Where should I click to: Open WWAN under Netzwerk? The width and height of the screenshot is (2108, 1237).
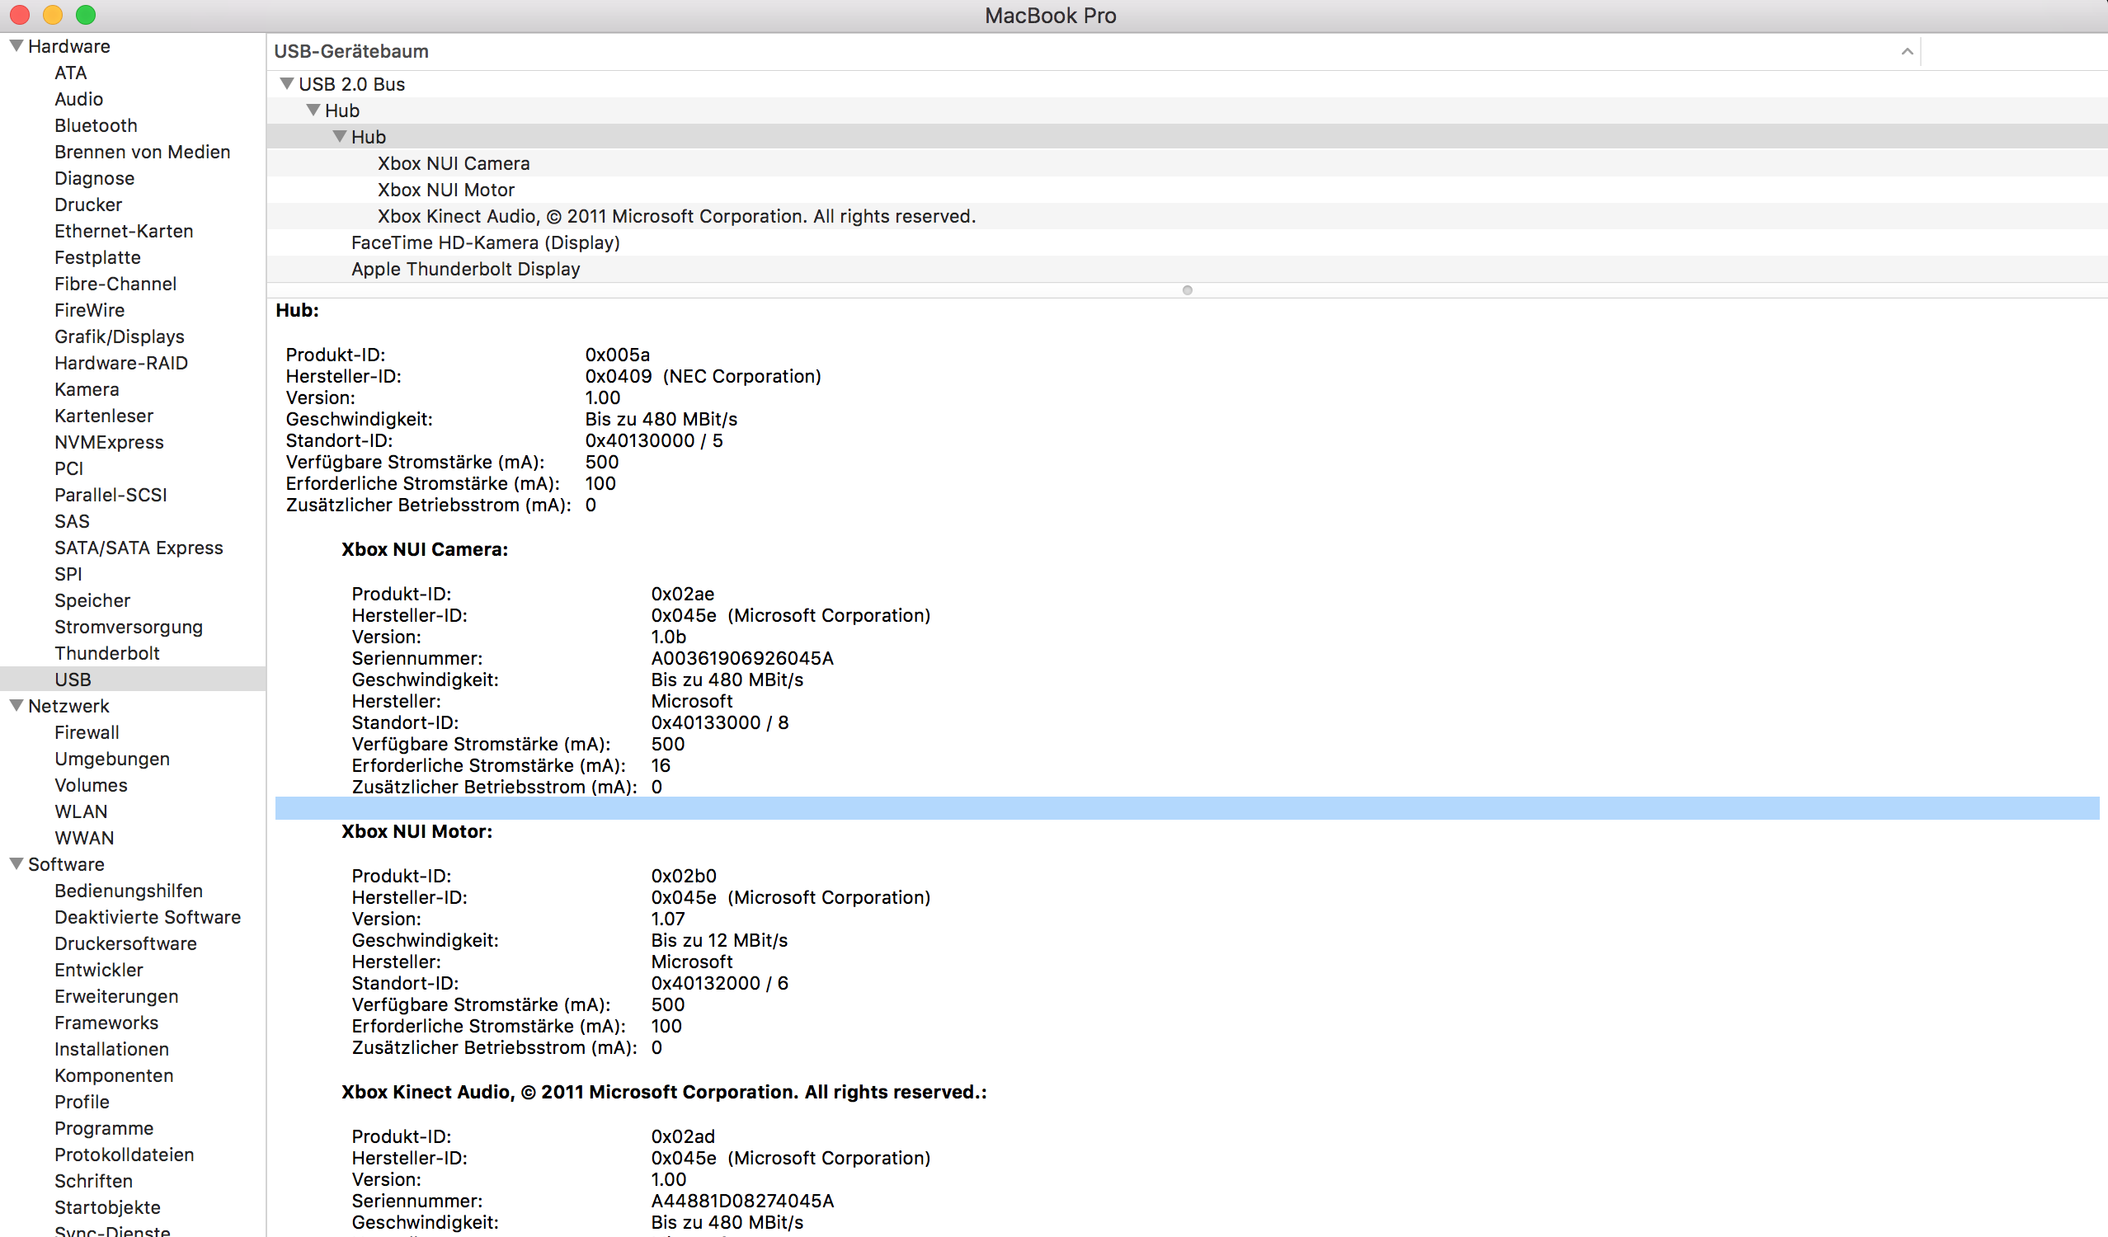tap(83, 837)
